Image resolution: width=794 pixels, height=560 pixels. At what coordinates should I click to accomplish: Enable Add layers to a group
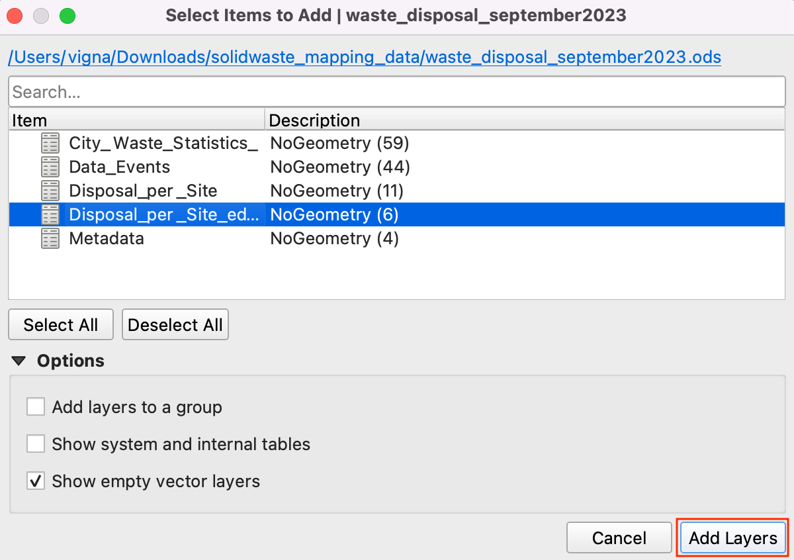[x=36, y=406]
